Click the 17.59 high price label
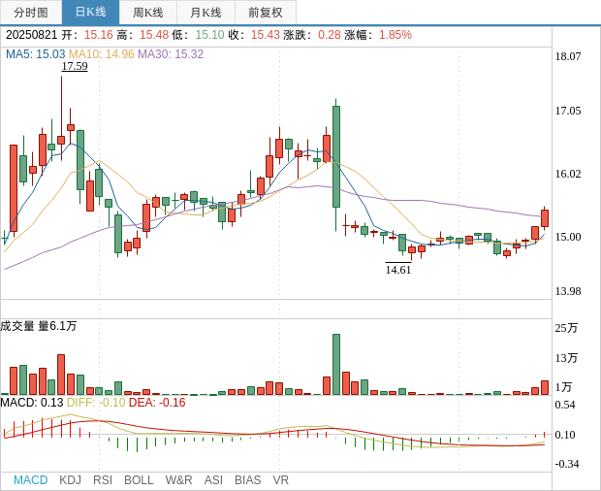The image size is (601, 491). click(x=75, y=66)
